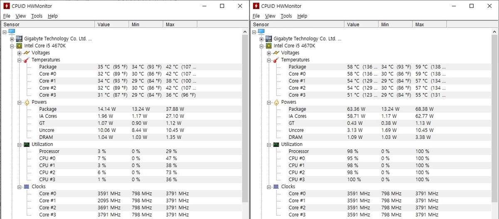Collapse the Intel Core i5 4670K node in left window
499x219 pixels.
pyautogui.click(x=12, y=46)
